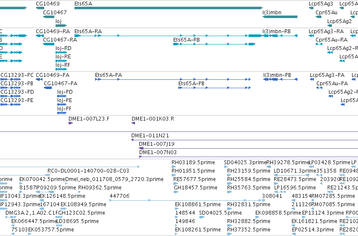Click the SD04025.5prime EST label
Image resolution: width=358 pixels, height=236 pixels.
point(220,213)
